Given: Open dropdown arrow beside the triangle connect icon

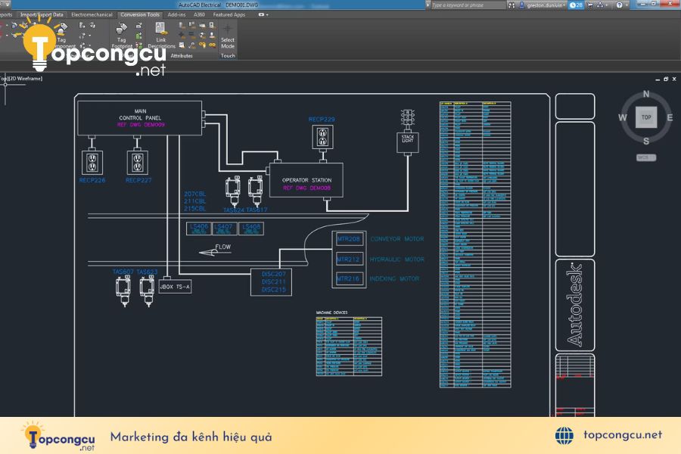Looking at the screenshot, I should [x=607, y=5].
